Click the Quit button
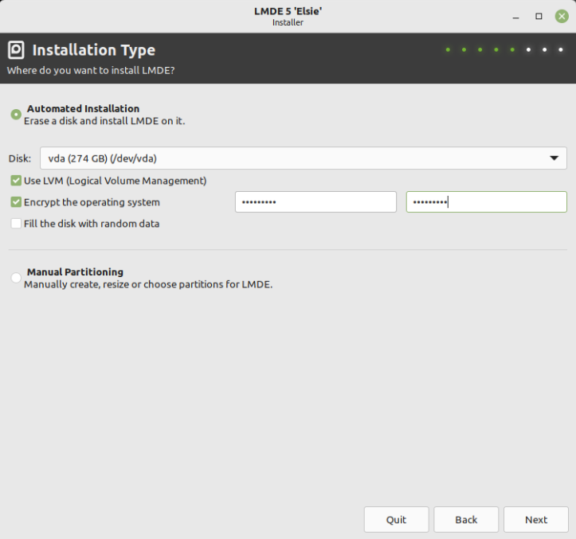Image resolution: width=576 pixels, height=539 pixels. click(x=397, y=520)
